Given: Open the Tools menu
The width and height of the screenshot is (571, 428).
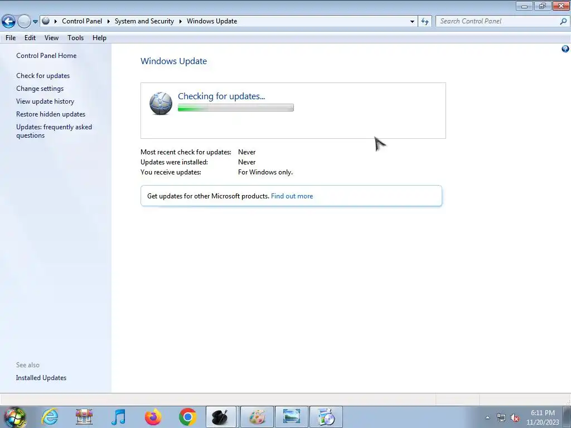Looking at the screenshot, I should click(x=75, y=38).
